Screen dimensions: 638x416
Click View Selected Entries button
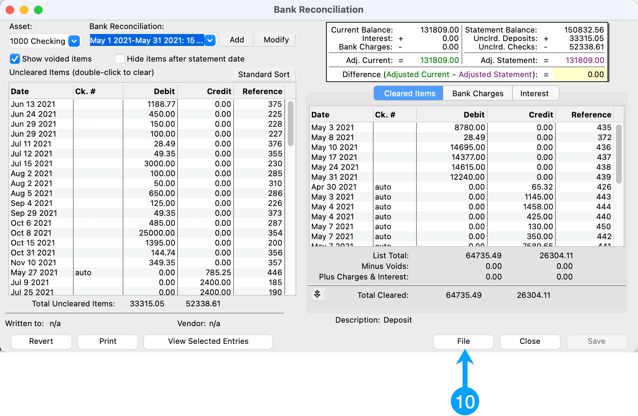pyautogui.click(x=208, y=341)
